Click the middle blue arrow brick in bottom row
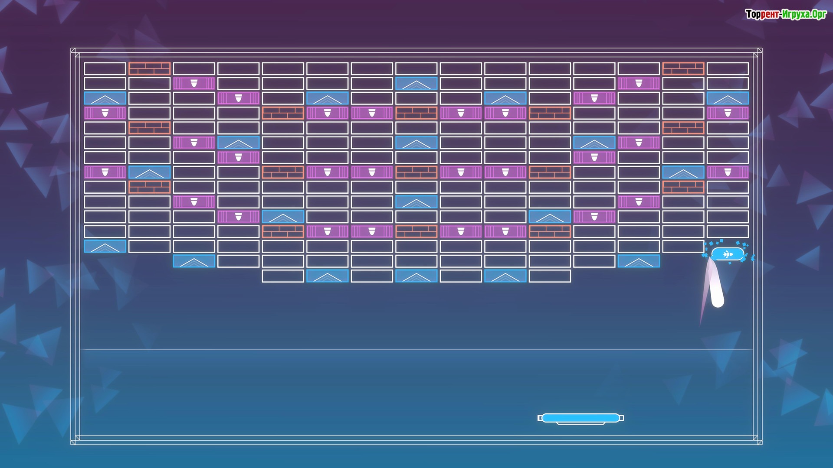Viewport: 833px width, 468px height. (416, 276)
